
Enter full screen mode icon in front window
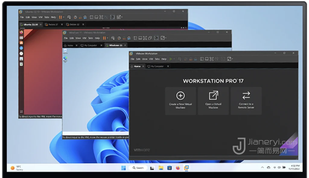212,59
